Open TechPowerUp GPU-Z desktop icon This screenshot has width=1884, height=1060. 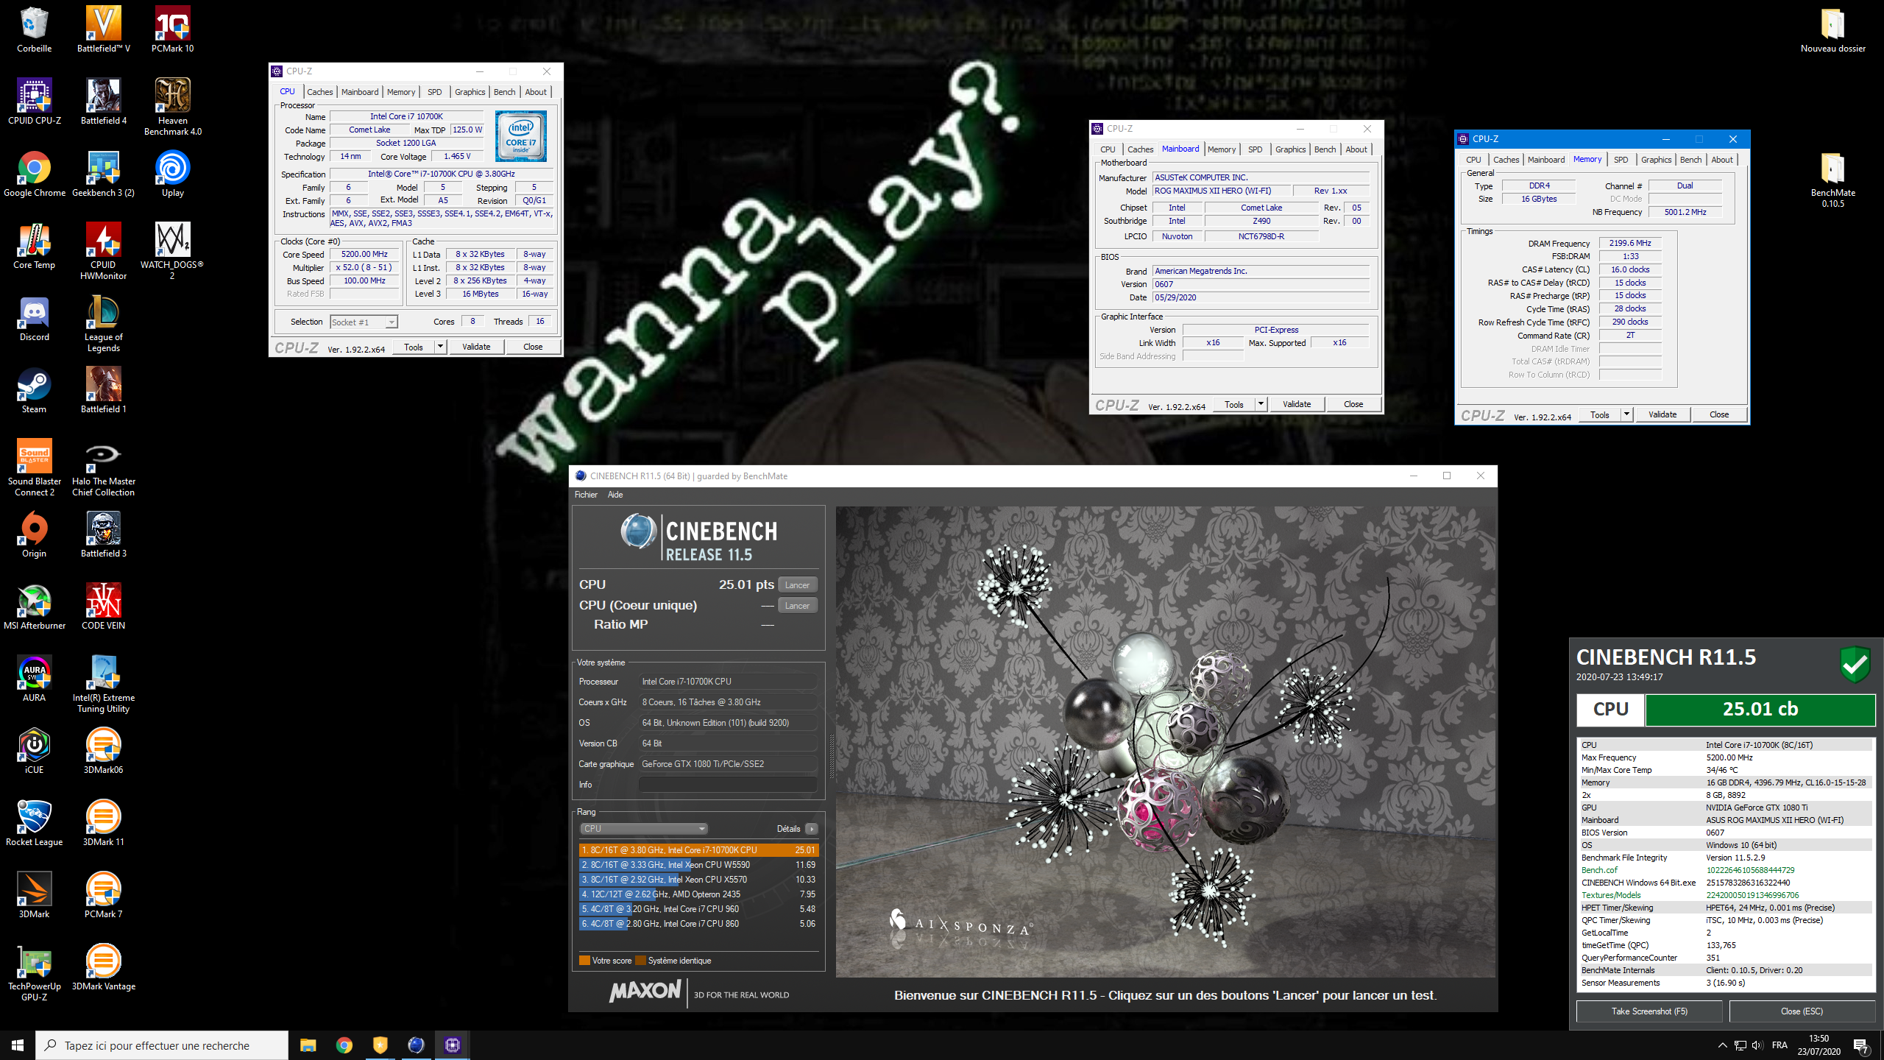click(34, 973)
